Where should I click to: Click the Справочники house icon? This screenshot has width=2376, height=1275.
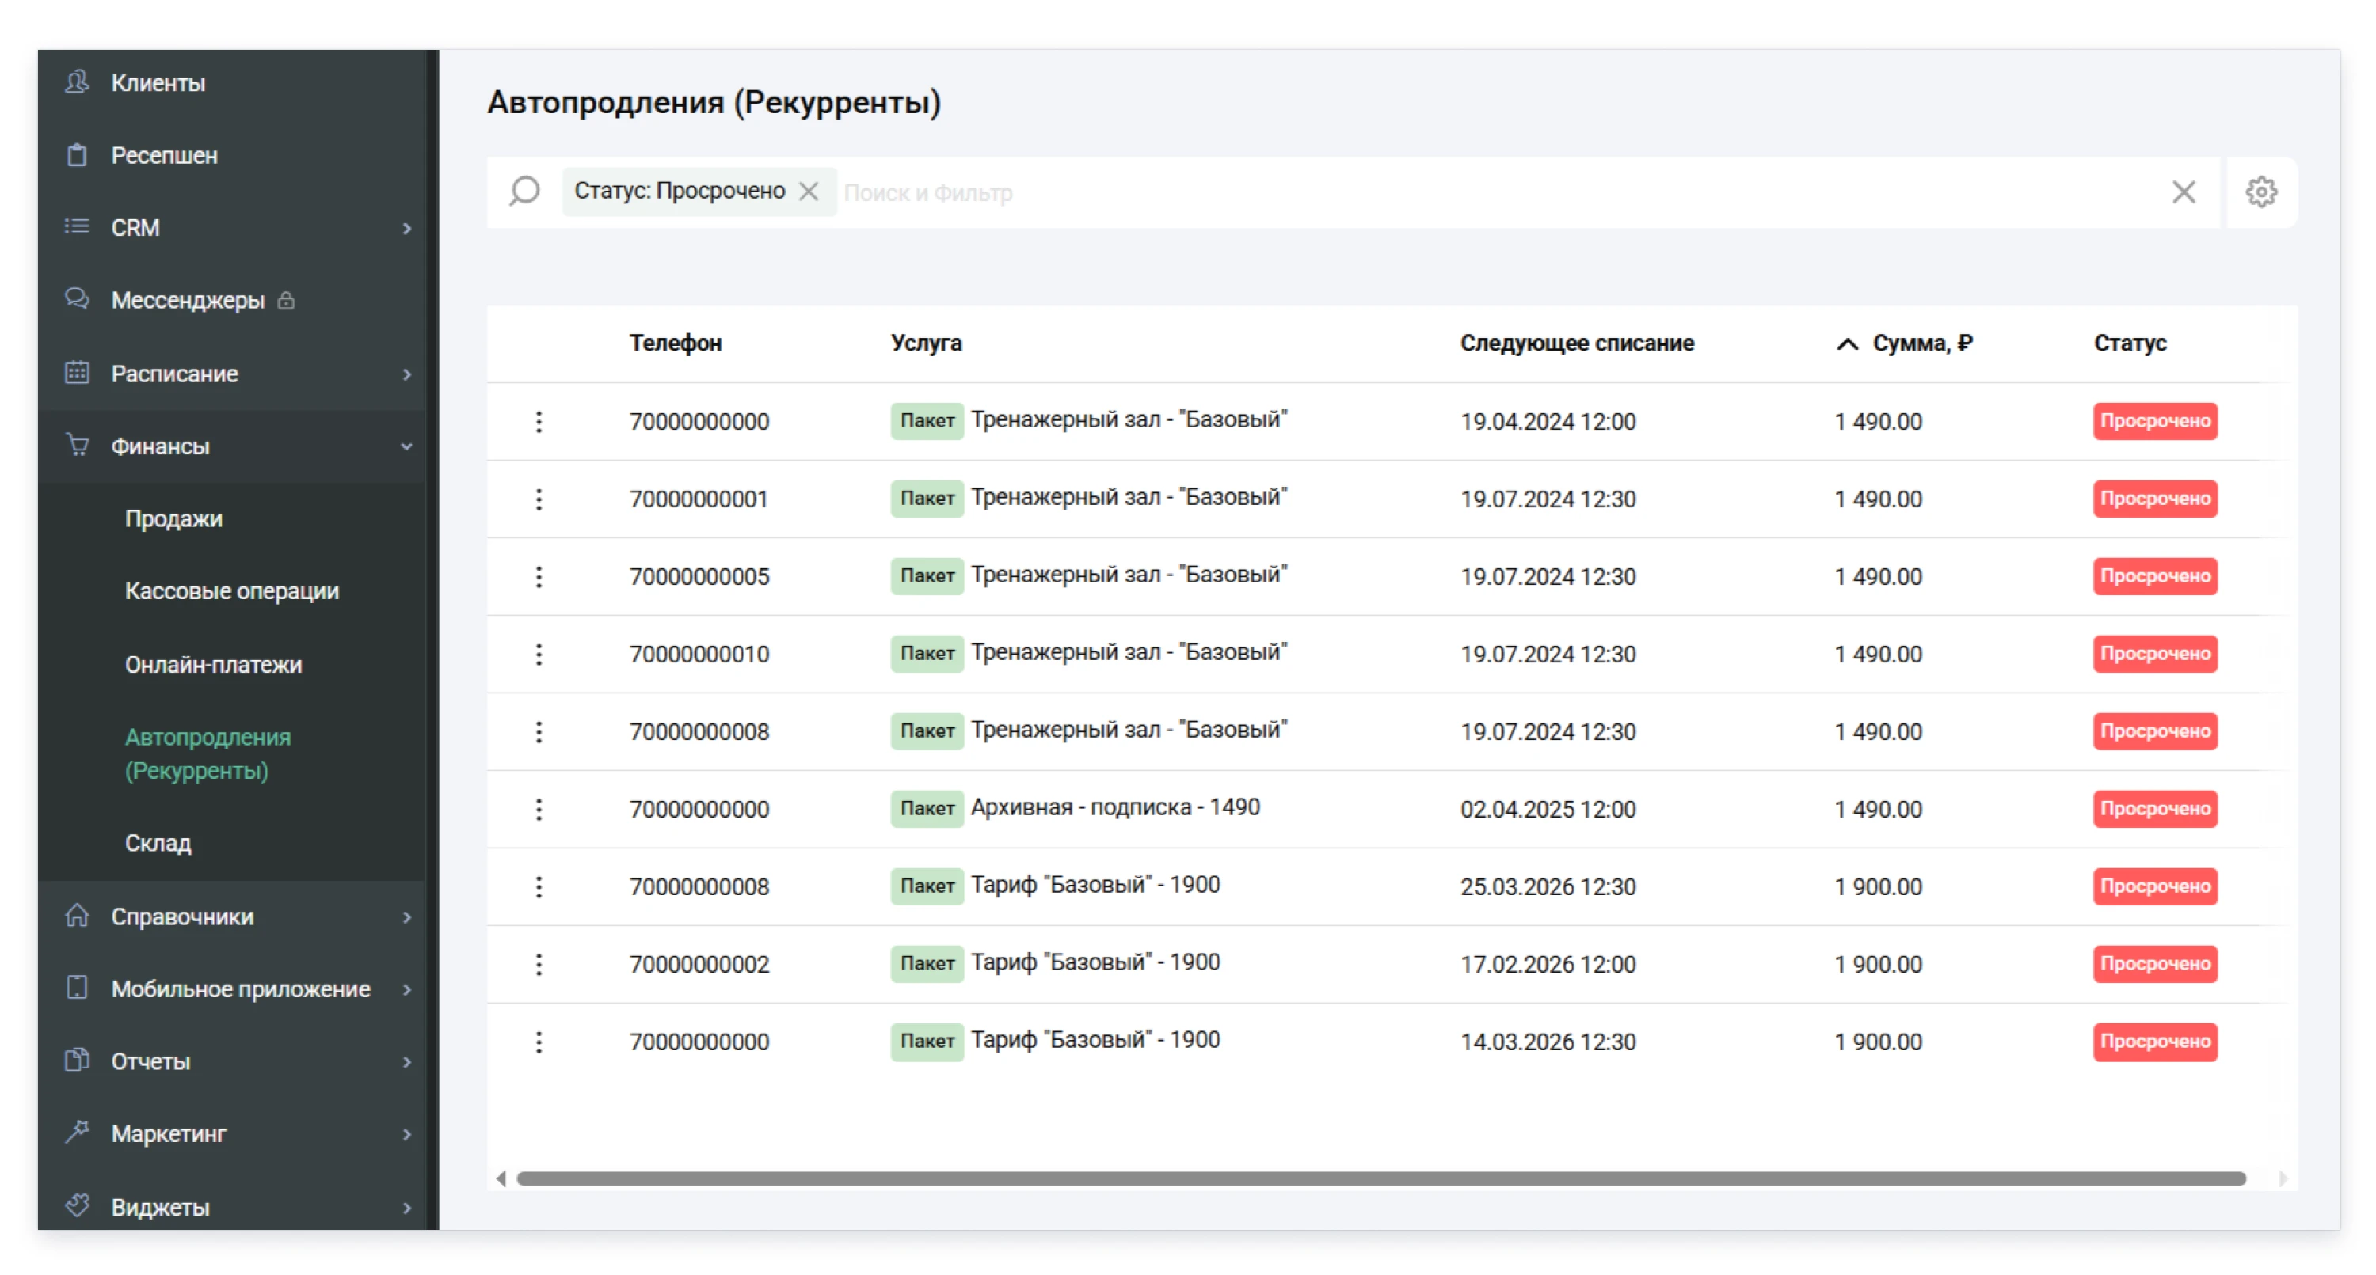pos(78,916)
